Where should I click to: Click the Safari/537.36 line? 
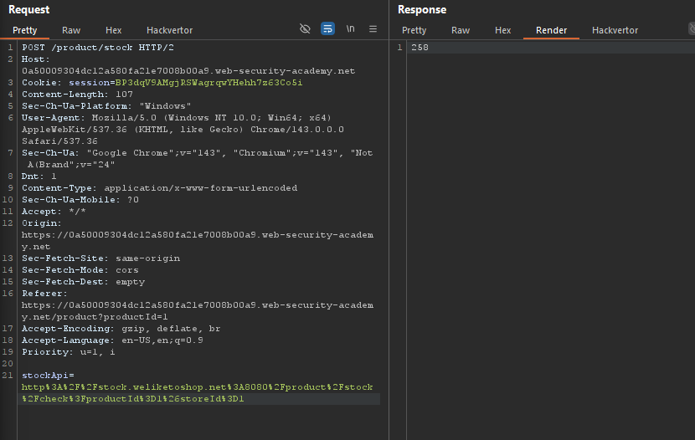59,141
